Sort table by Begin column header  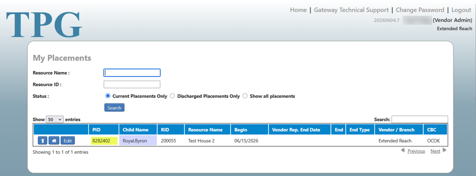249,130
